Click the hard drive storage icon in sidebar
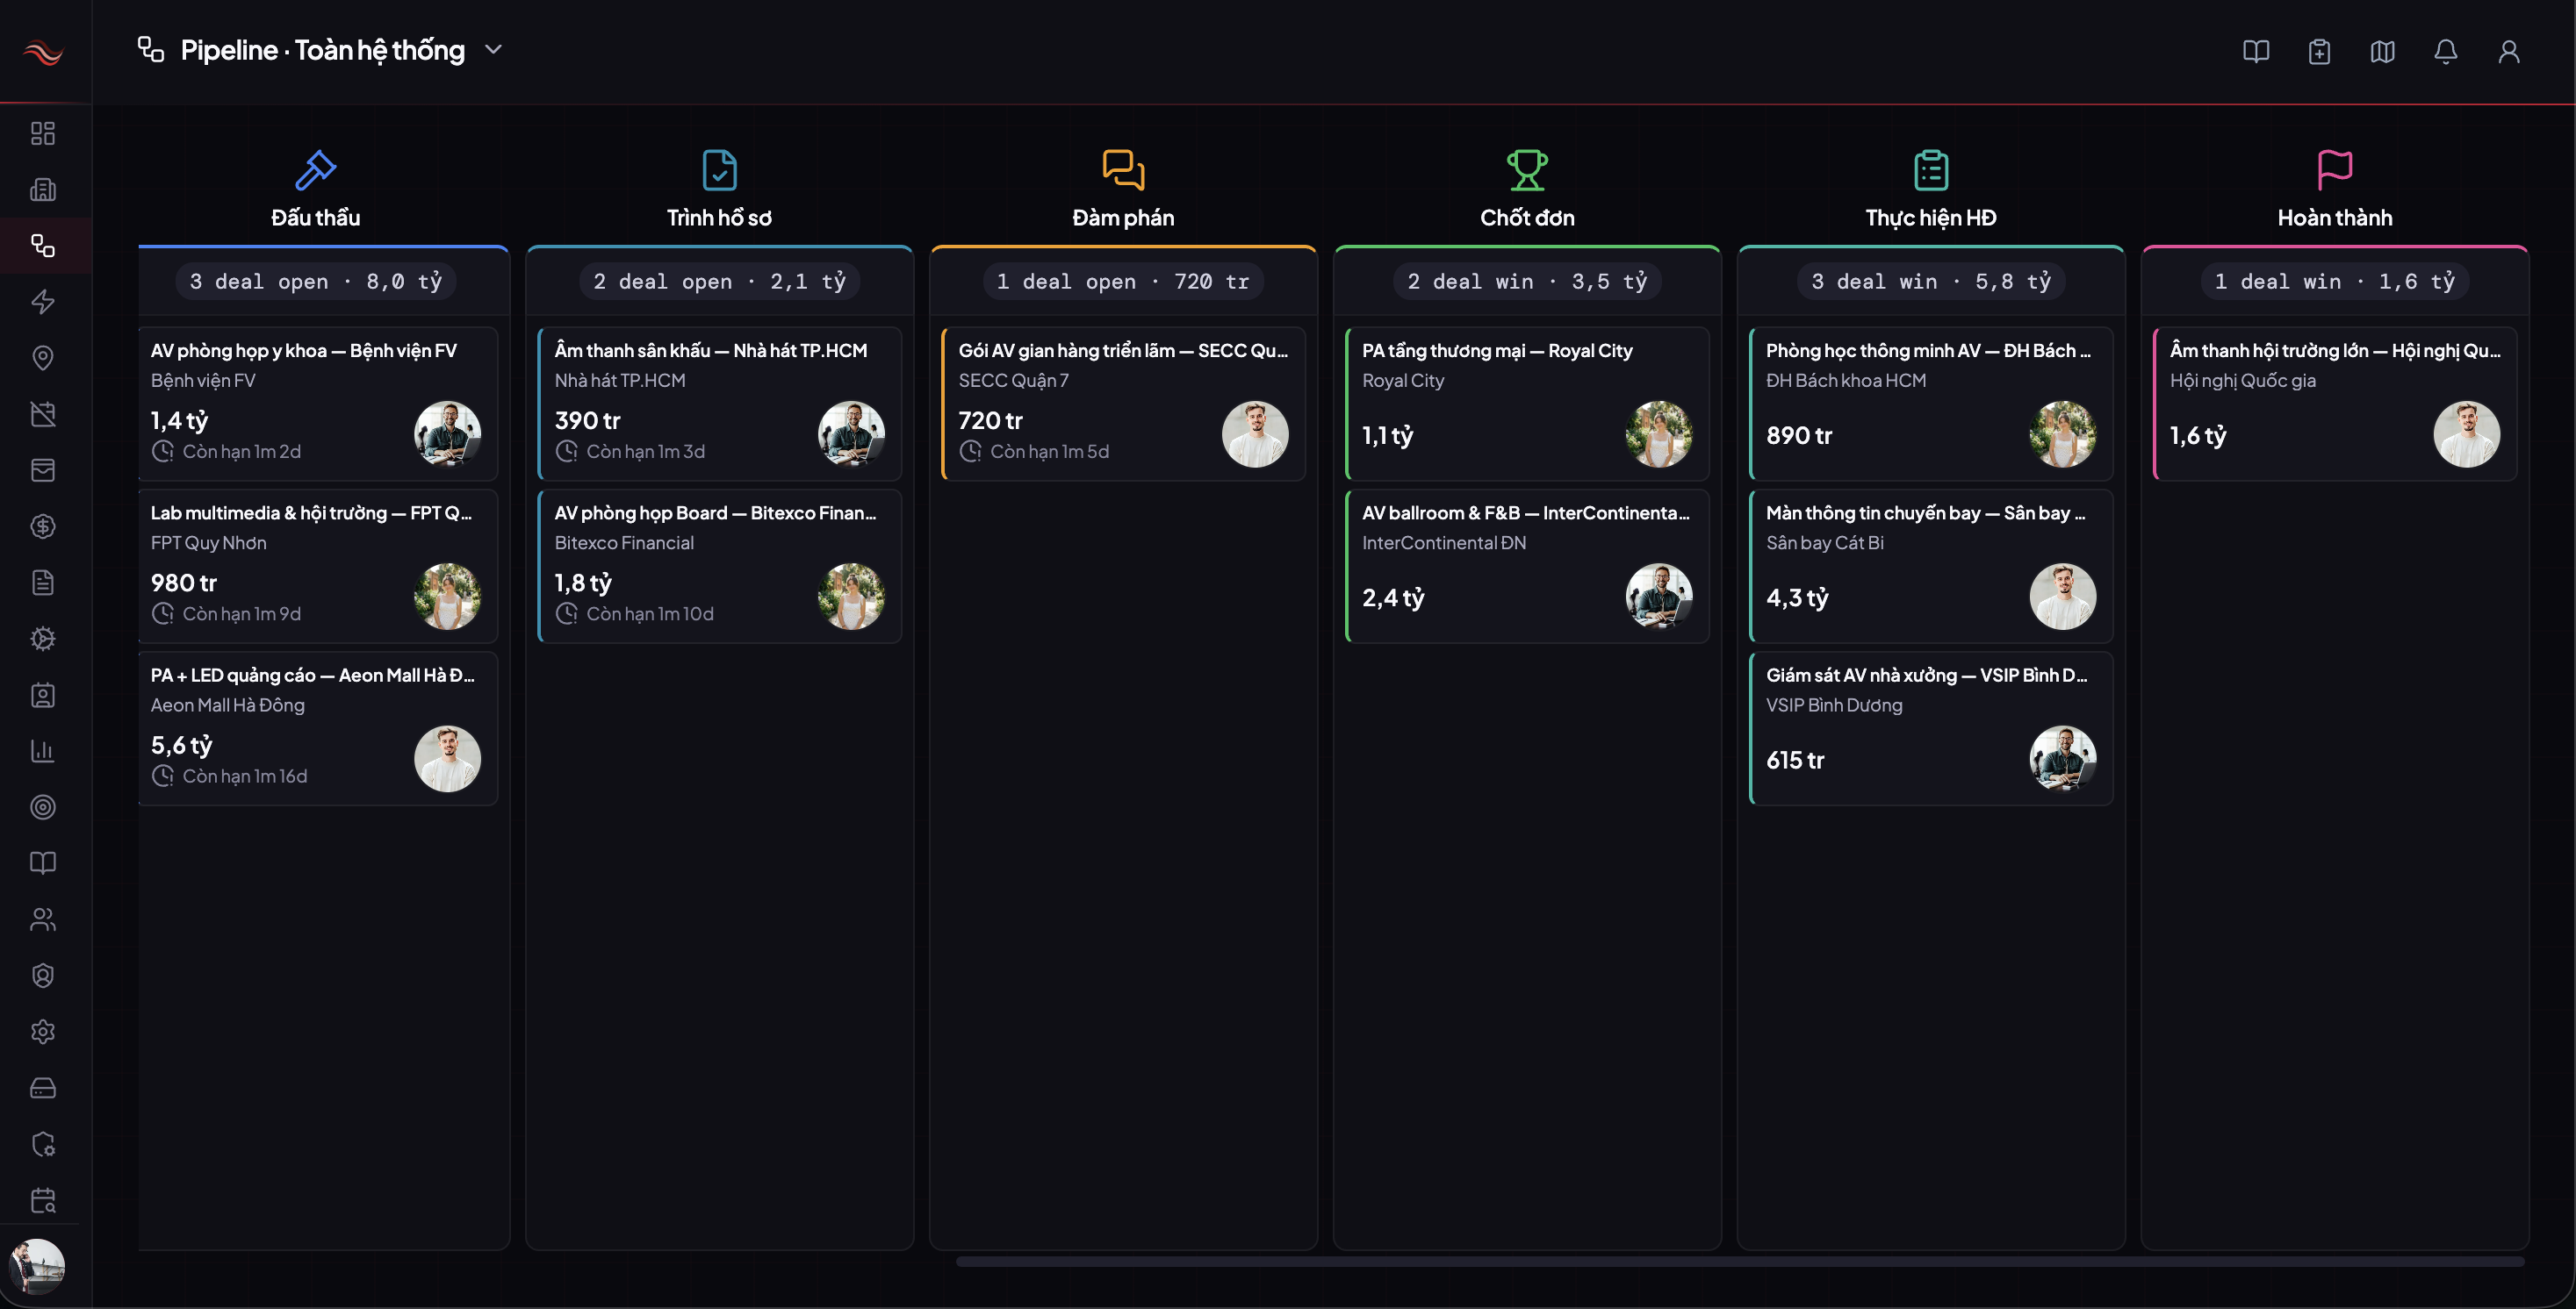2576x1309 pixels. point(43,1087)
